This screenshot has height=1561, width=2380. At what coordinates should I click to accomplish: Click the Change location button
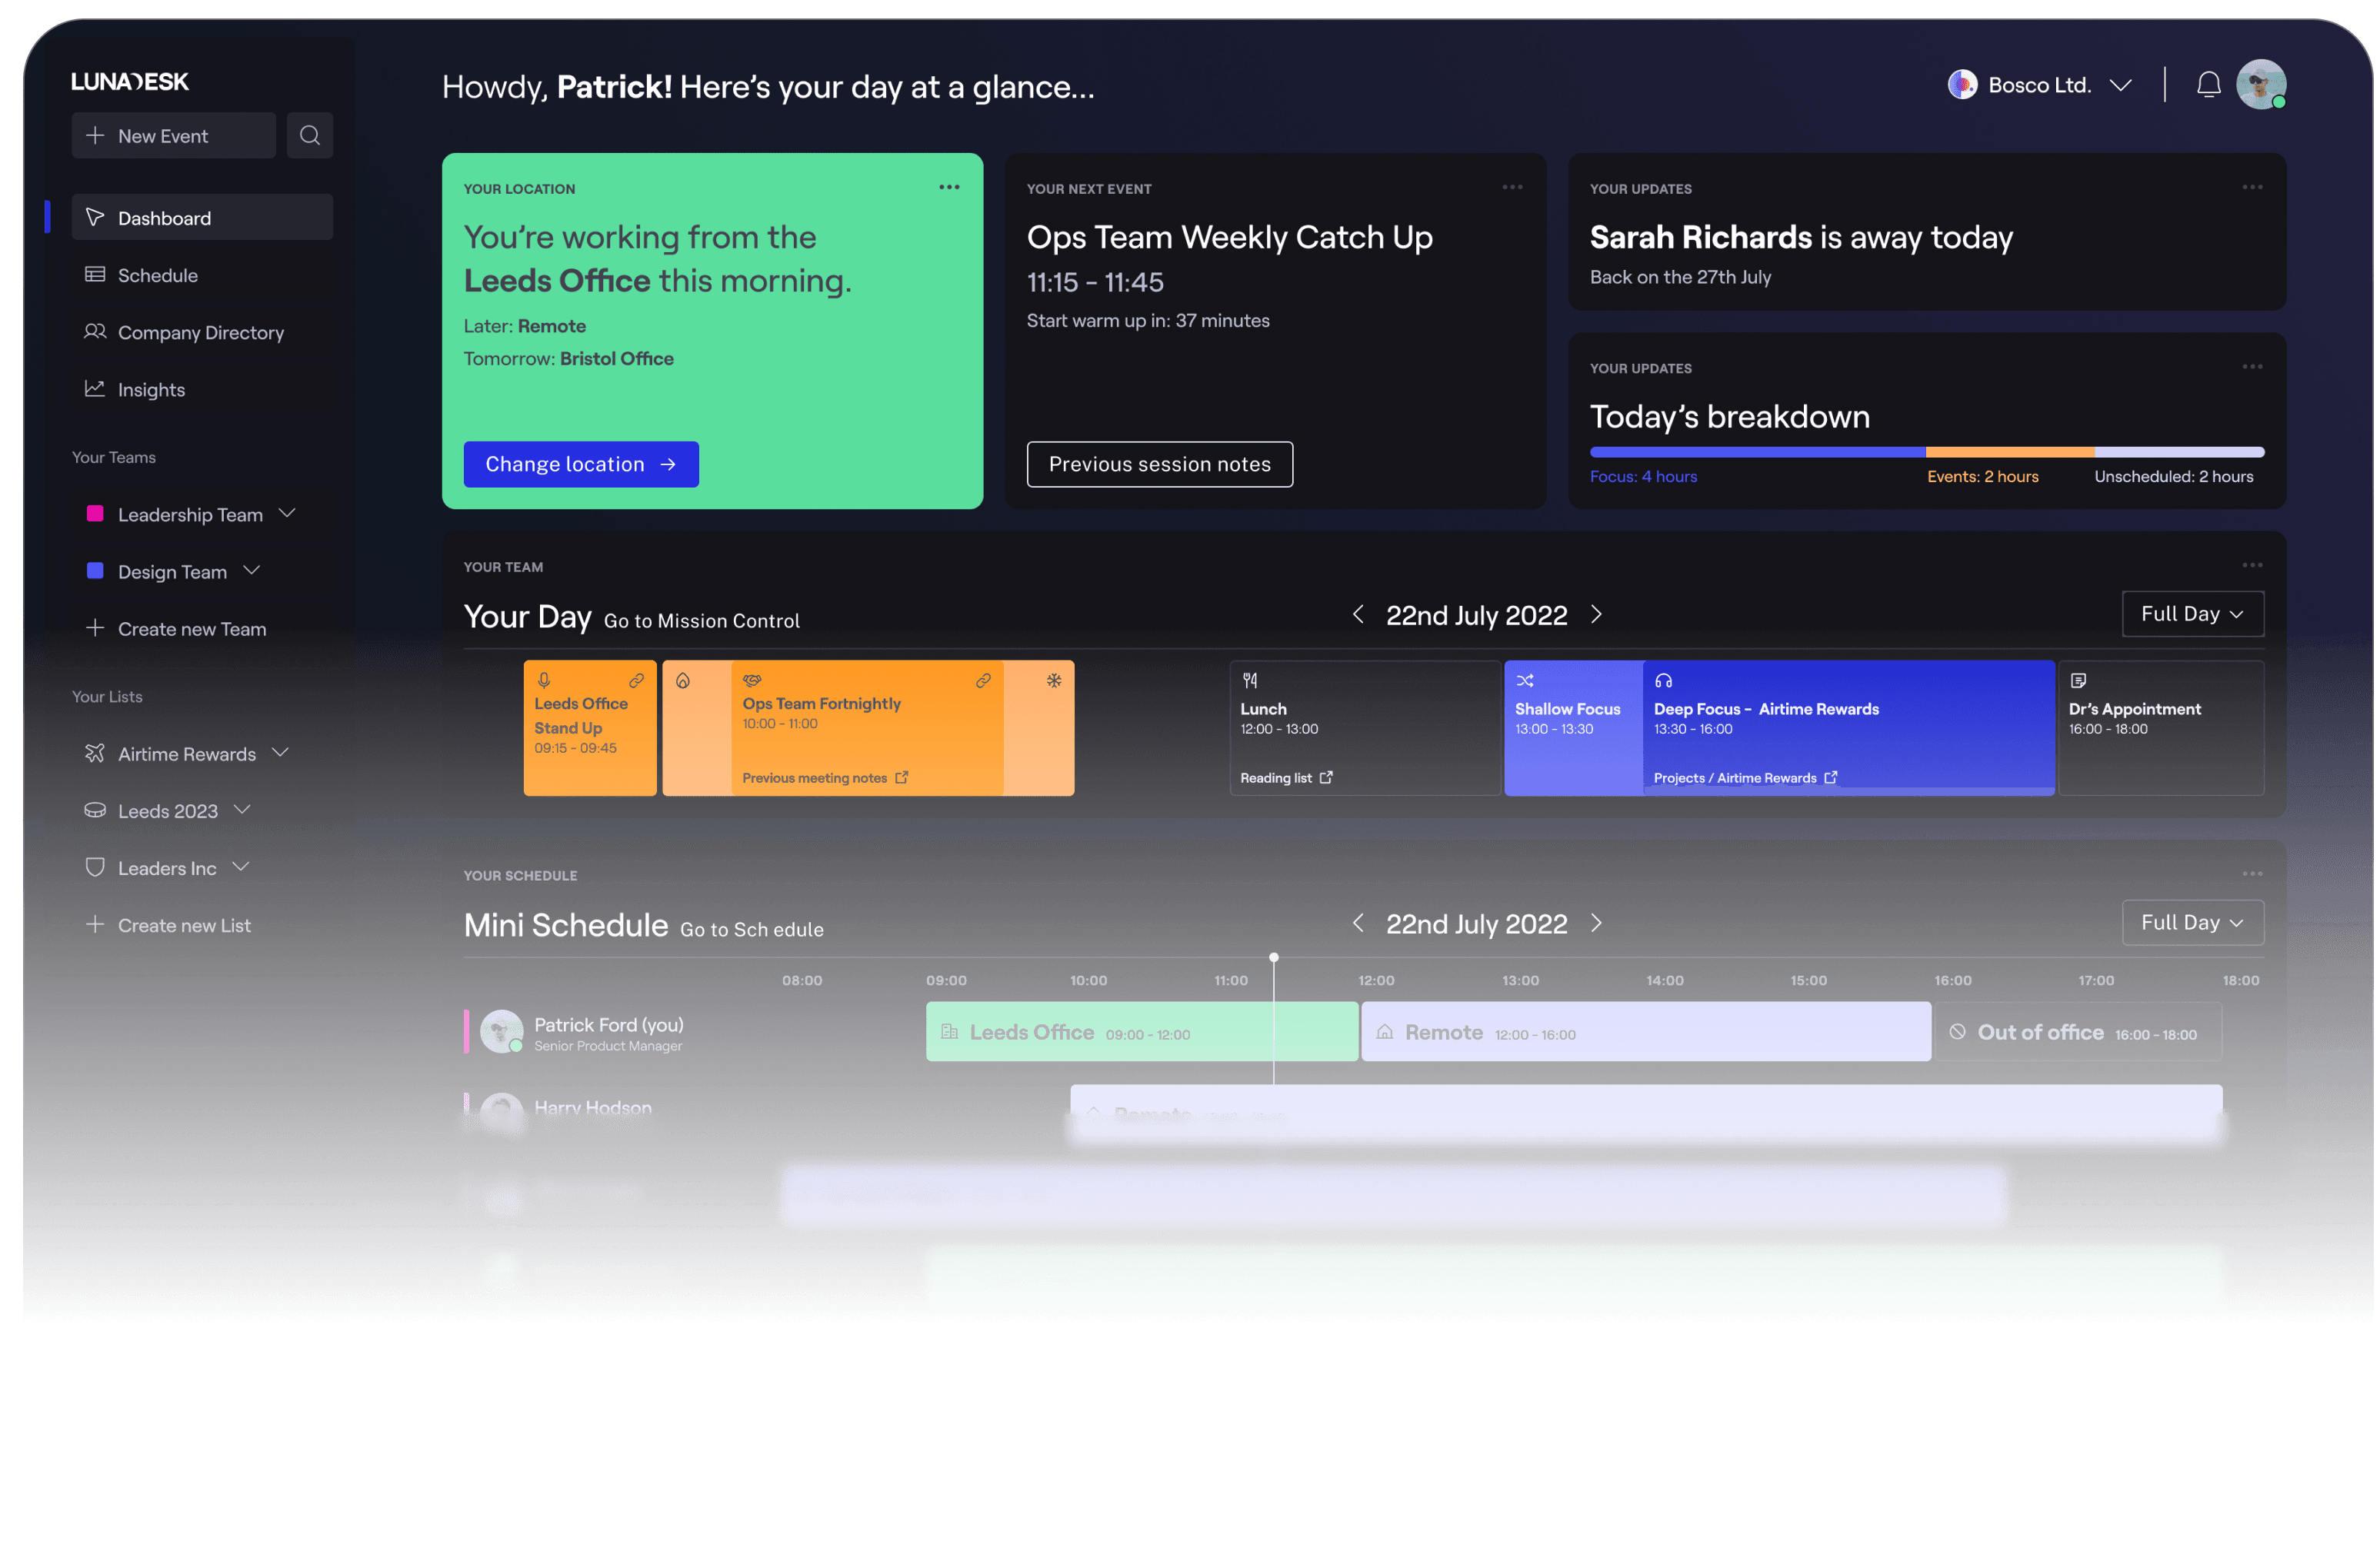click(x=581, y=464)
